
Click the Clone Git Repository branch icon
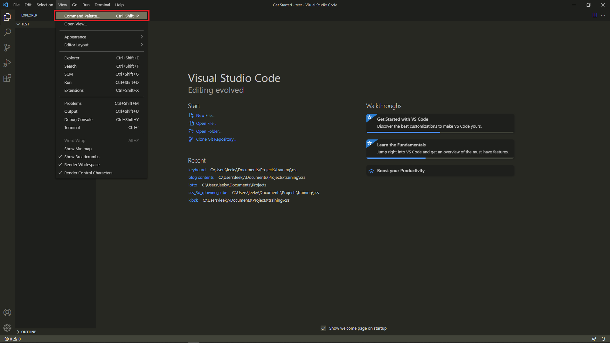pos(191,139)
